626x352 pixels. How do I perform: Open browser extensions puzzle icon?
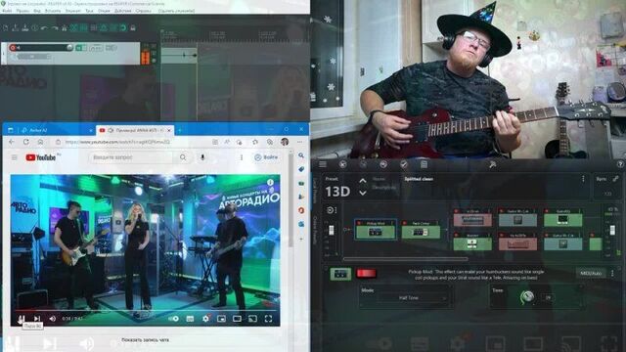coord(255,142)
